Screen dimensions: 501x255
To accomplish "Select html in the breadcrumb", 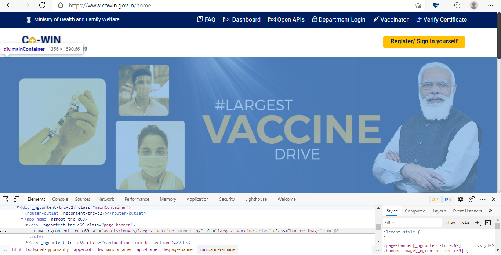I will coord(17,249).
